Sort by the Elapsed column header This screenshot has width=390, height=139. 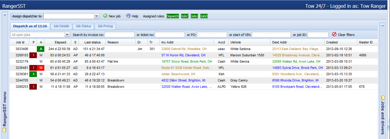(60, 42)
